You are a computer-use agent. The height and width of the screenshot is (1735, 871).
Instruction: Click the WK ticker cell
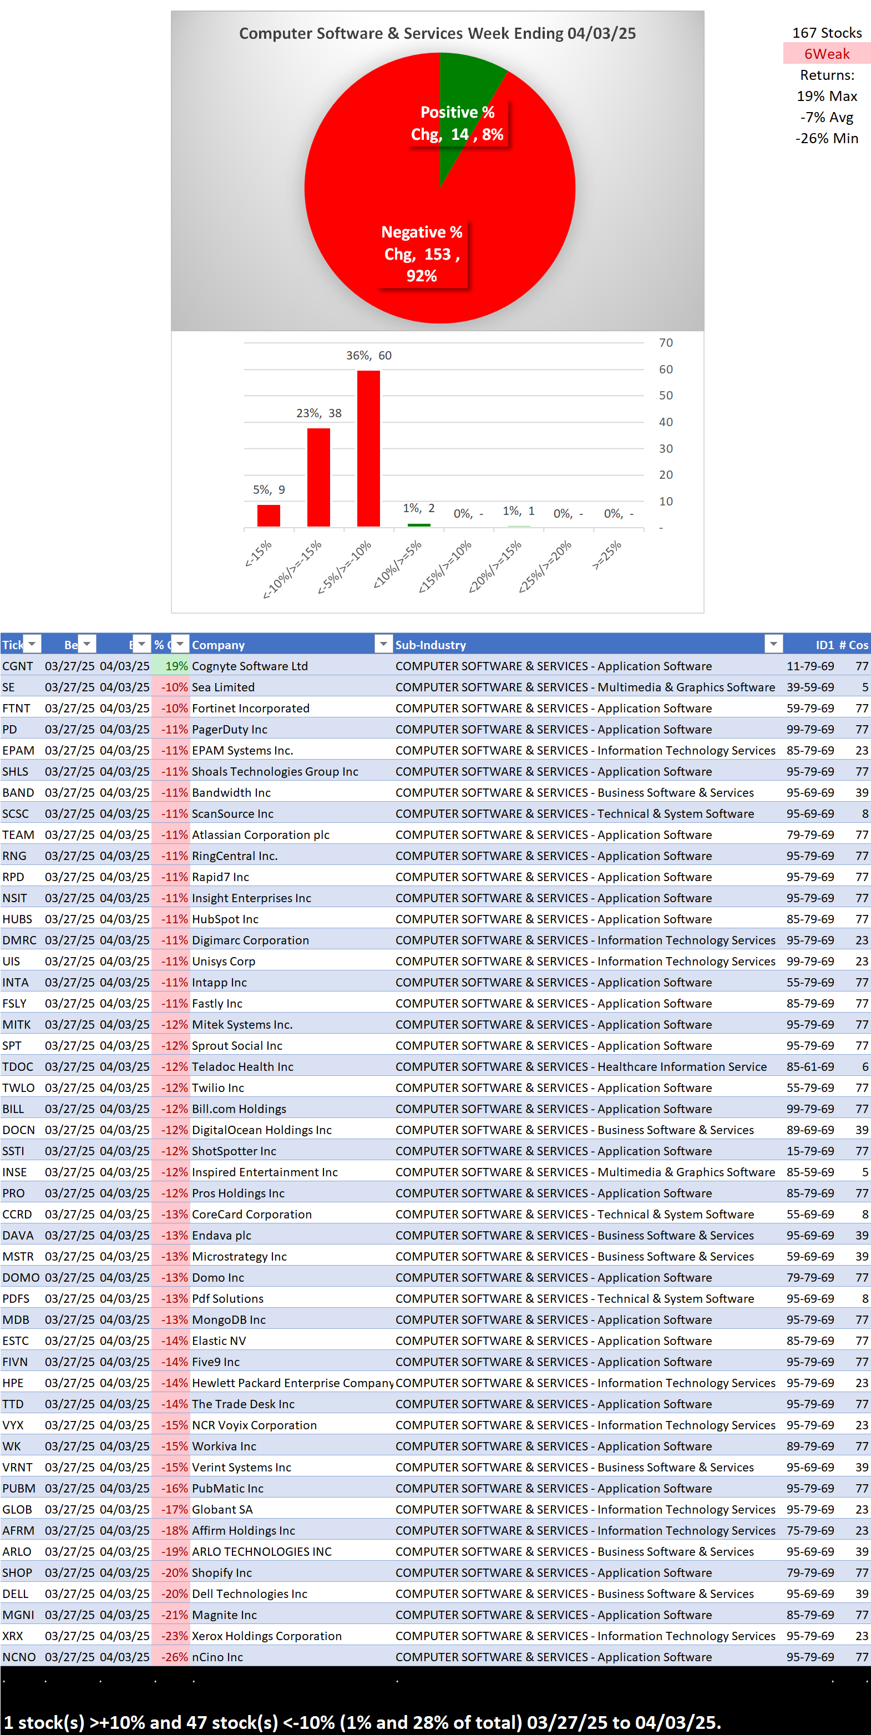[x=22, y=1446]
